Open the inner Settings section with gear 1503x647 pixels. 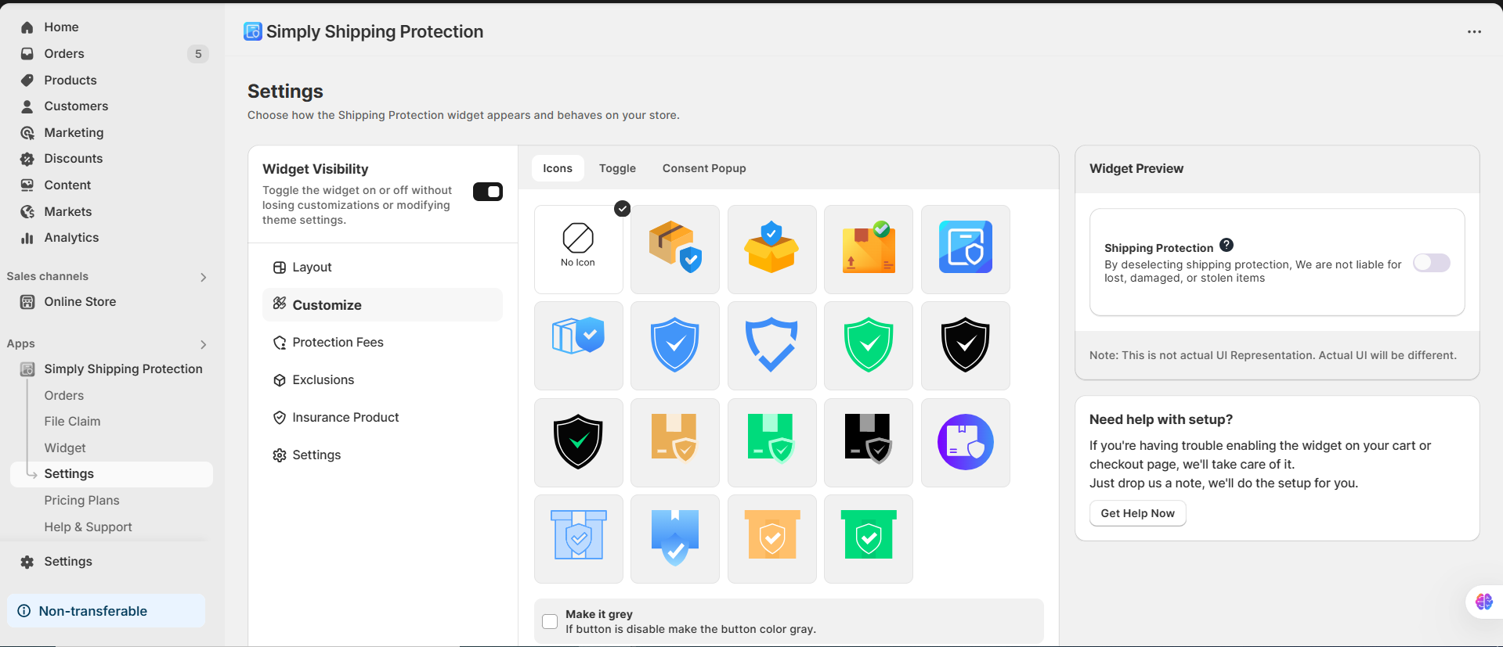382,455
